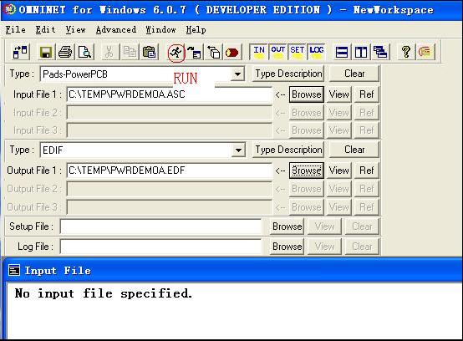
Task: Tile windows horizontally icon
Action: [342, 53]
